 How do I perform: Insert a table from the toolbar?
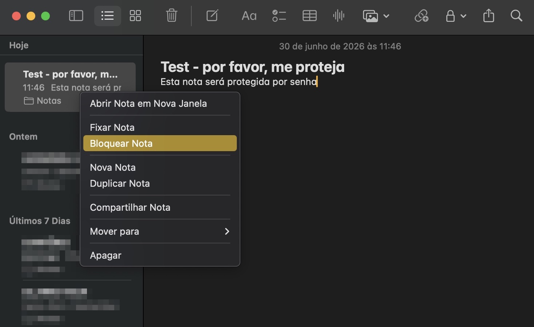pyautogui.click(x=310, y=16)
